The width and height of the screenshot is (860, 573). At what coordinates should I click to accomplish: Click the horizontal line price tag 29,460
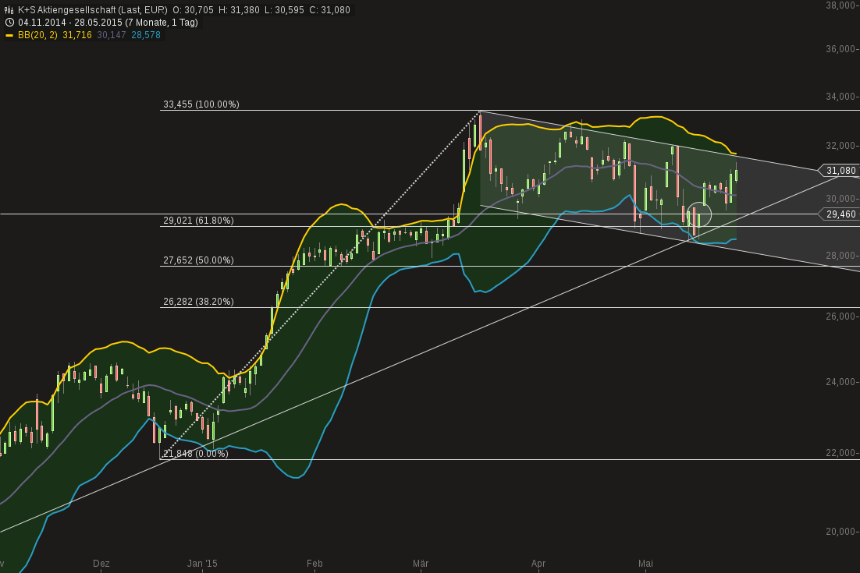pyautogui.click(x=838, y=214)
